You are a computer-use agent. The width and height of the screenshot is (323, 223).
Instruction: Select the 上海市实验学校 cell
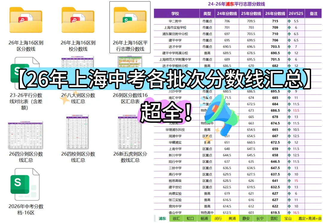(176, 28)
